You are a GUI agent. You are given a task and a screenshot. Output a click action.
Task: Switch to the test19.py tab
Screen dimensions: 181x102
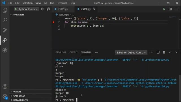[63, 9]
